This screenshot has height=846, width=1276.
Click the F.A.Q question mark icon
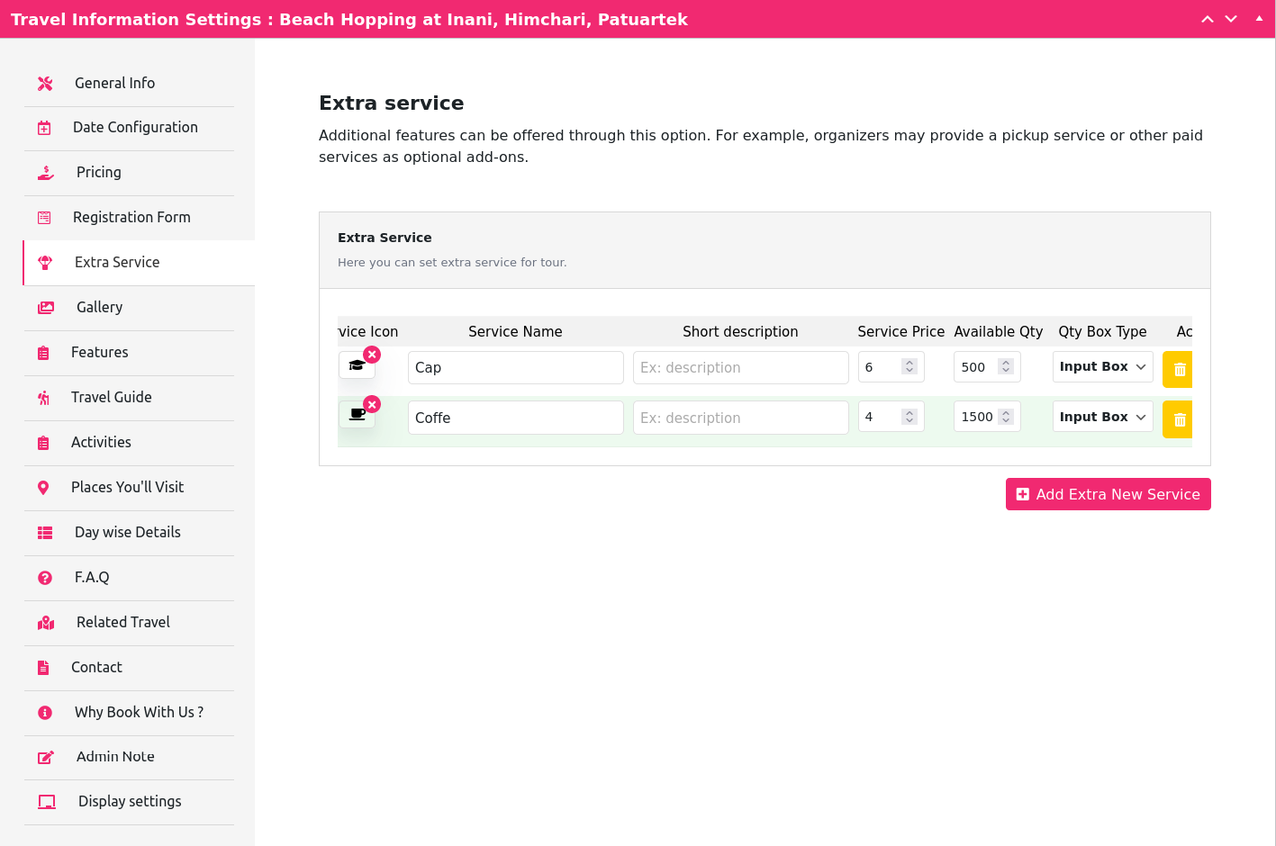click(45, 578)
